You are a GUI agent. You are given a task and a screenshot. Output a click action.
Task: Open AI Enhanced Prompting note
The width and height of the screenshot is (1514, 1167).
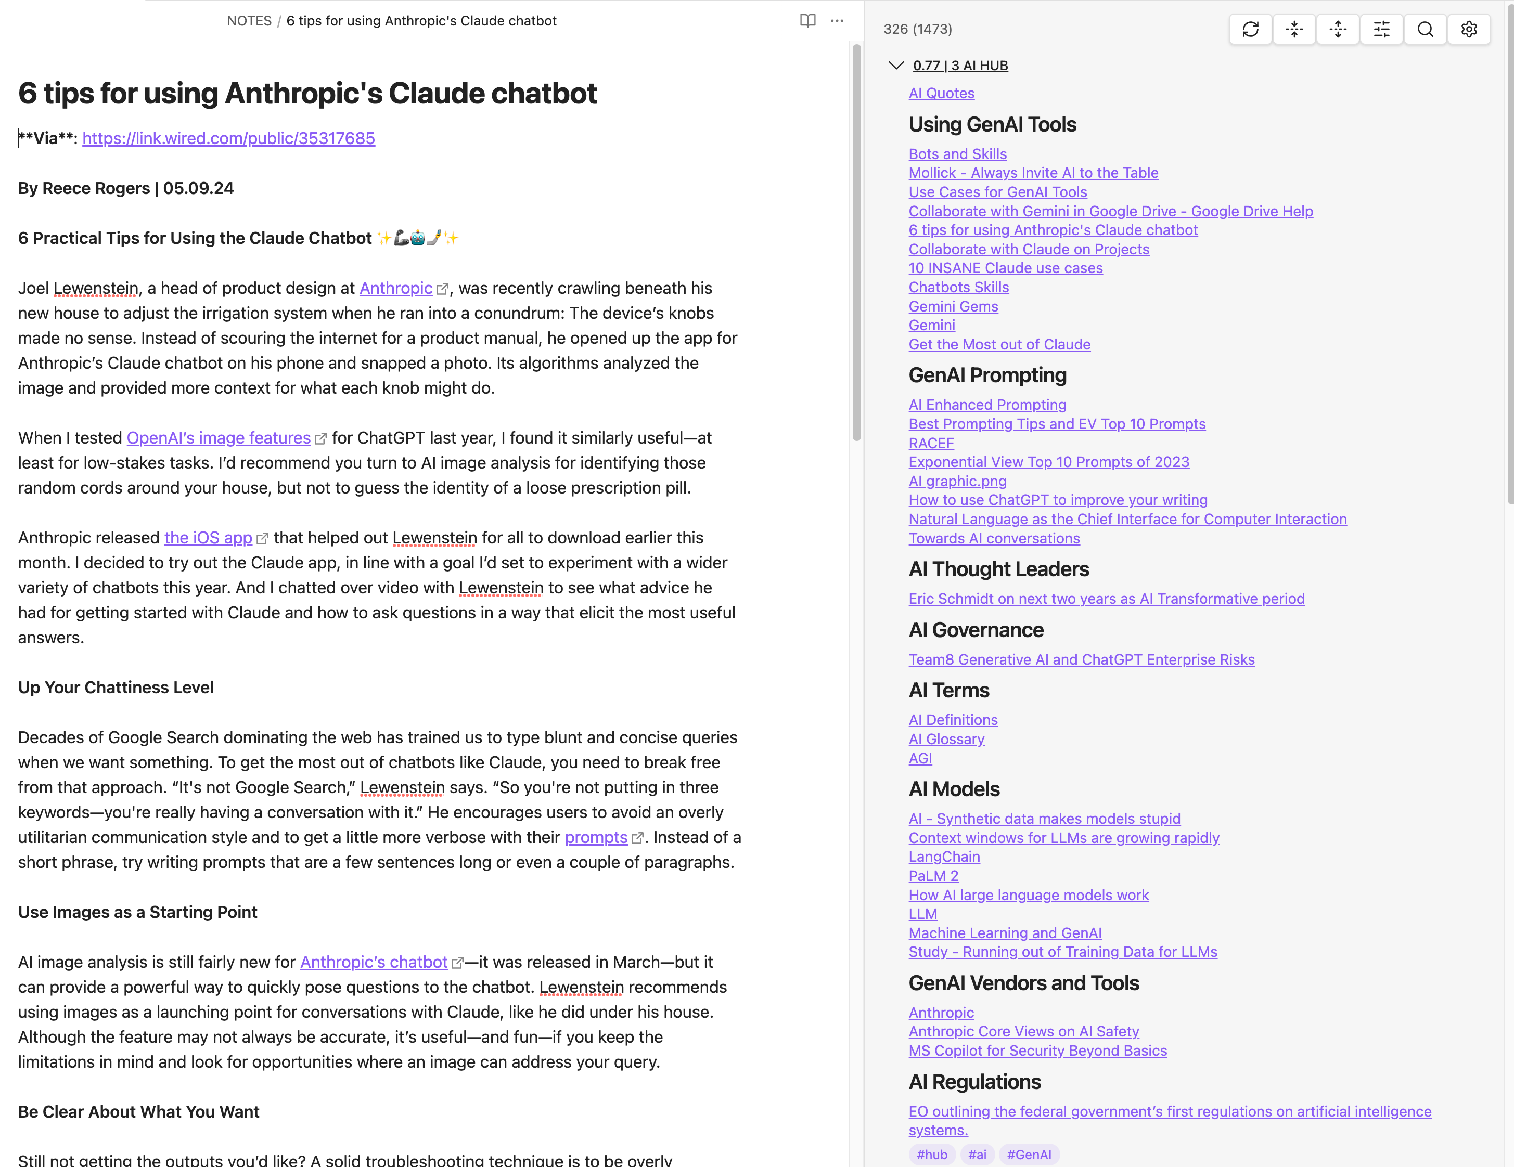coord(987,405)
